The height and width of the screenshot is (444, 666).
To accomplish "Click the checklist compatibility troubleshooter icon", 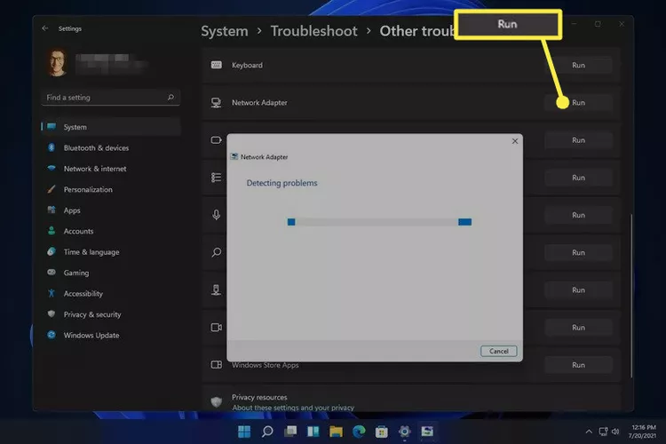I will pos(216,178).
